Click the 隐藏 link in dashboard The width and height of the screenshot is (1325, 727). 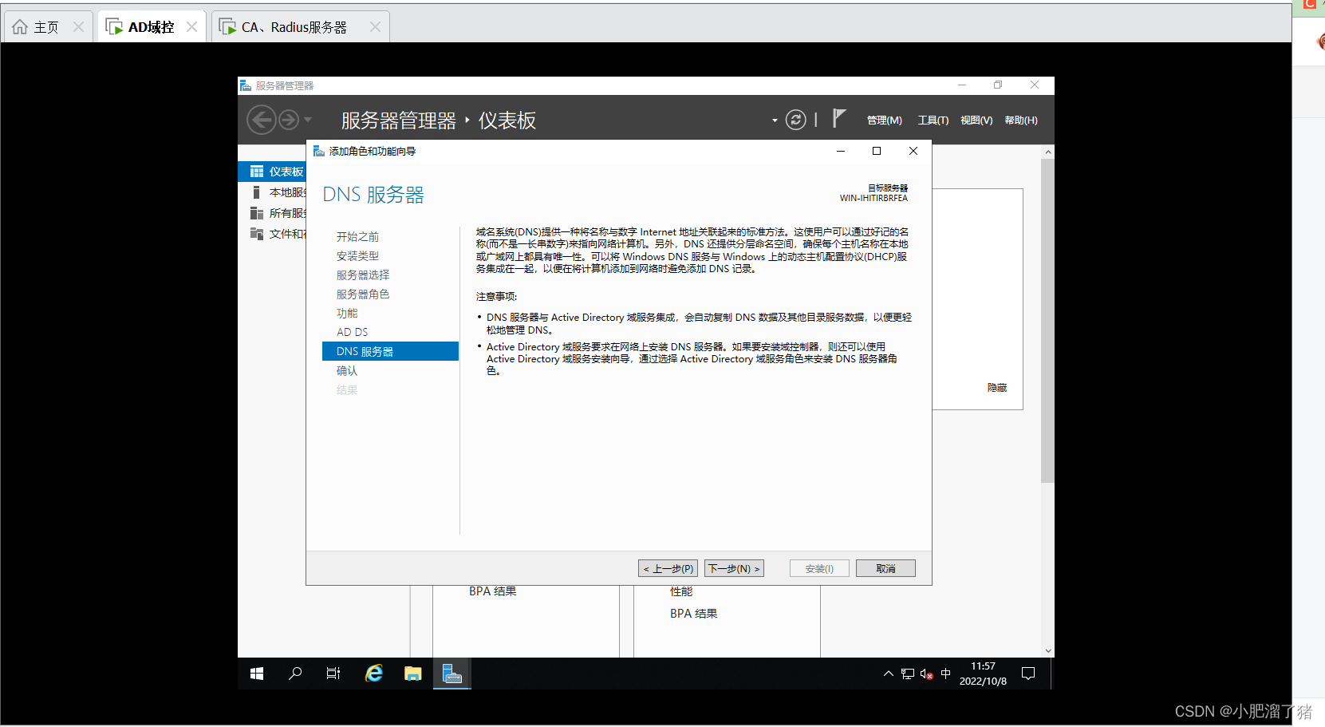point(997,388)
